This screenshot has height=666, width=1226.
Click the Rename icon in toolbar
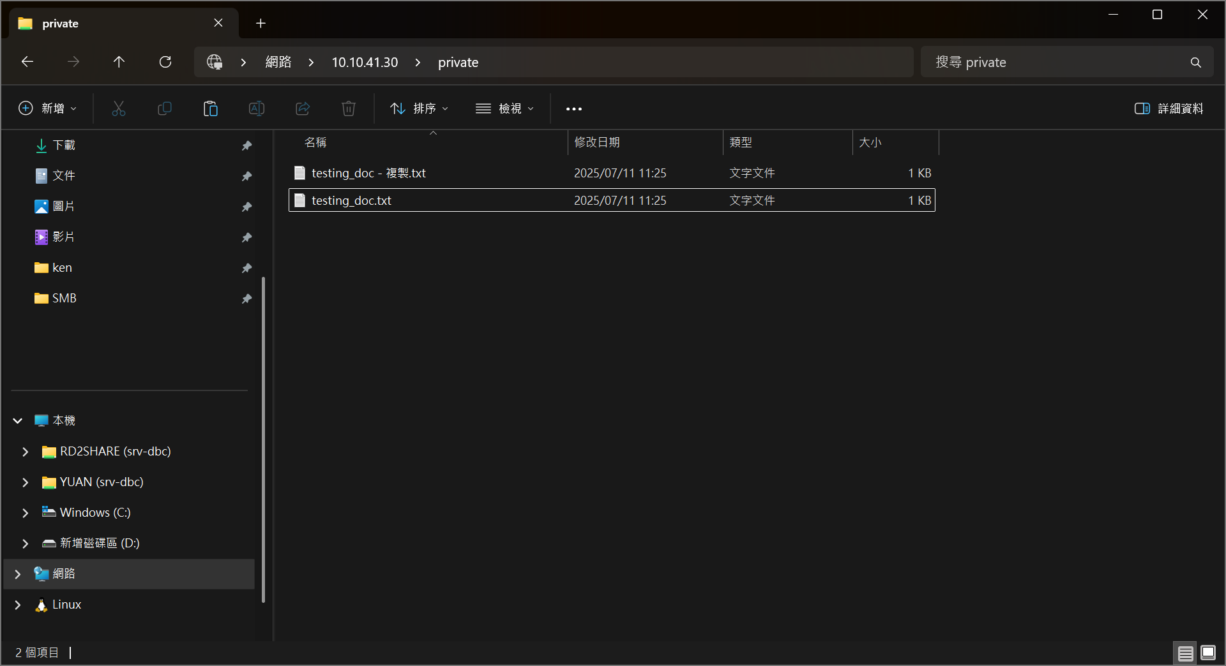point(257,108)
